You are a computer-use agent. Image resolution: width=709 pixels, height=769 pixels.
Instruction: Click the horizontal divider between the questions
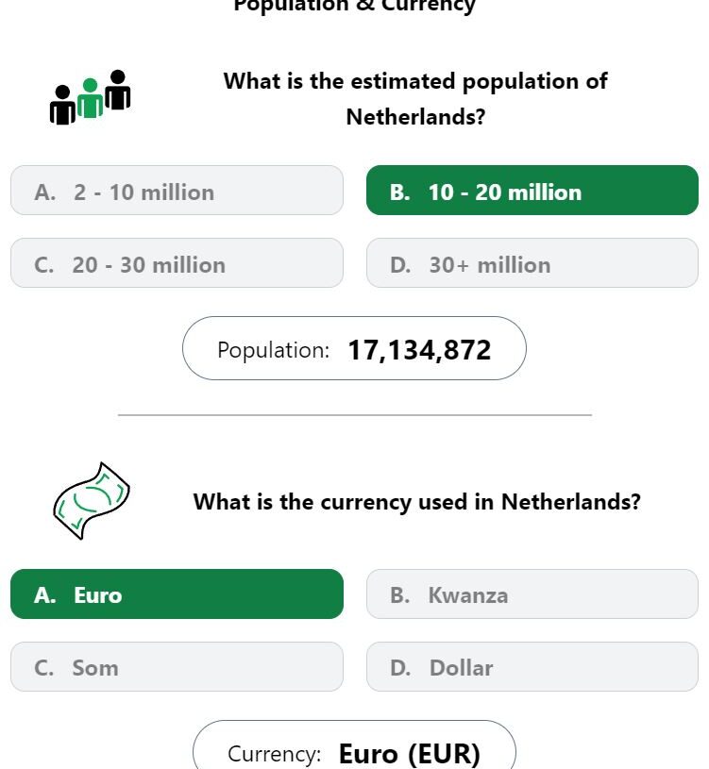pyautogui.click(x=355, y=415)
